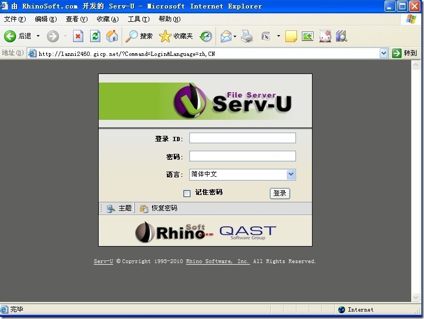Open the Edit (编辑) menu

pos(46,19)
